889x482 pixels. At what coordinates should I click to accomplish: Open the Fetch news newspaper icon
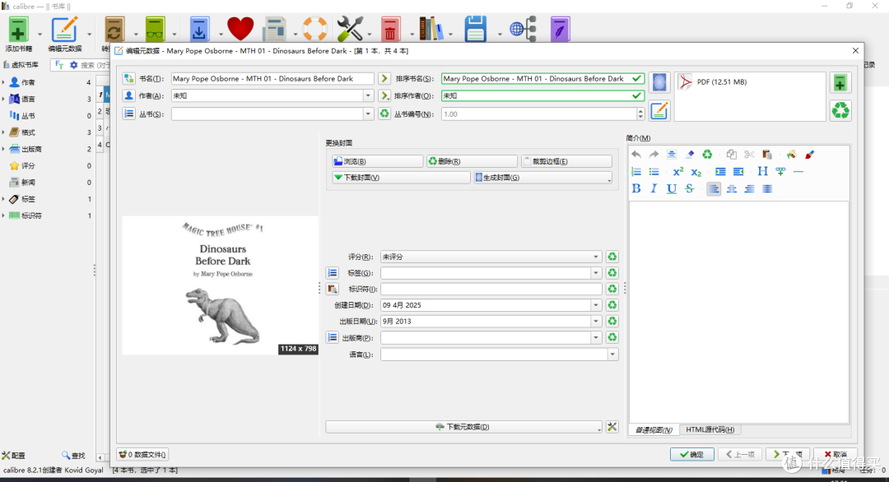click(x=274, y=29)
